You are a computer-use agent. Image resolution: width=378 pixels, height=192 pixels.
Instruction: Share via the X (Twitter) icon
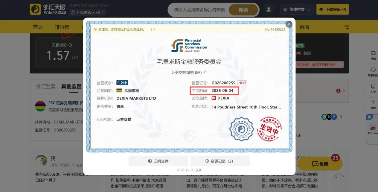[x=329, y=117]
